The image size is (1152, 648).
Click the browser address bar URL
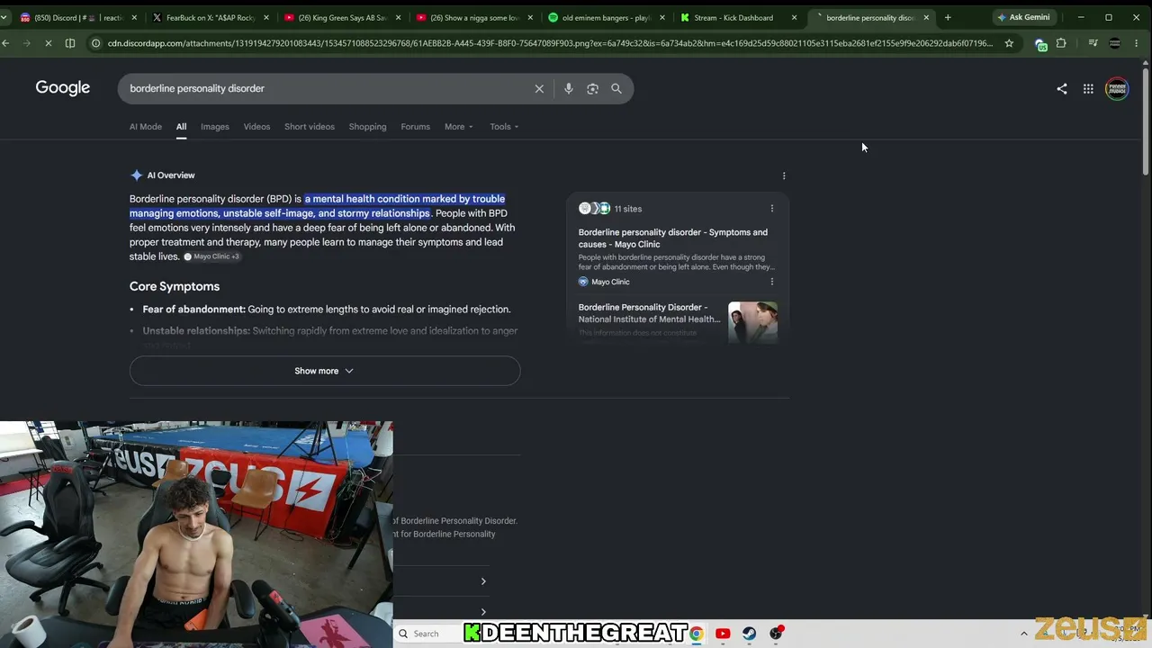(x=550, y=43)
